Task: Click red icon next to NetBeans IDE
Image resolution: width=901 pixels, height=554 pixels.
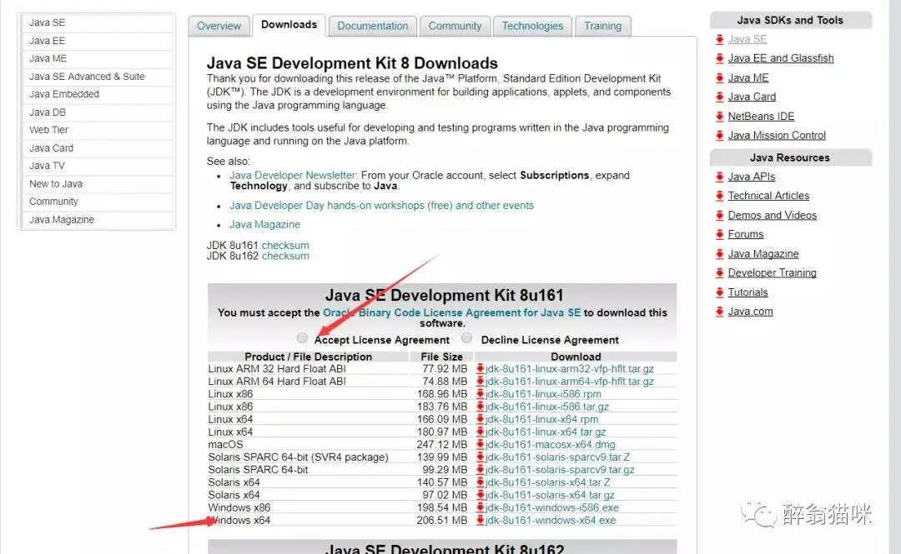Action: [719, 117]
